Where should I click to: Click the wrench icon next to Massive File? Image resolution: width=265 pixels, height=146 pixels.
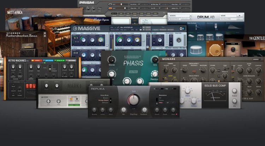(118, 27)
